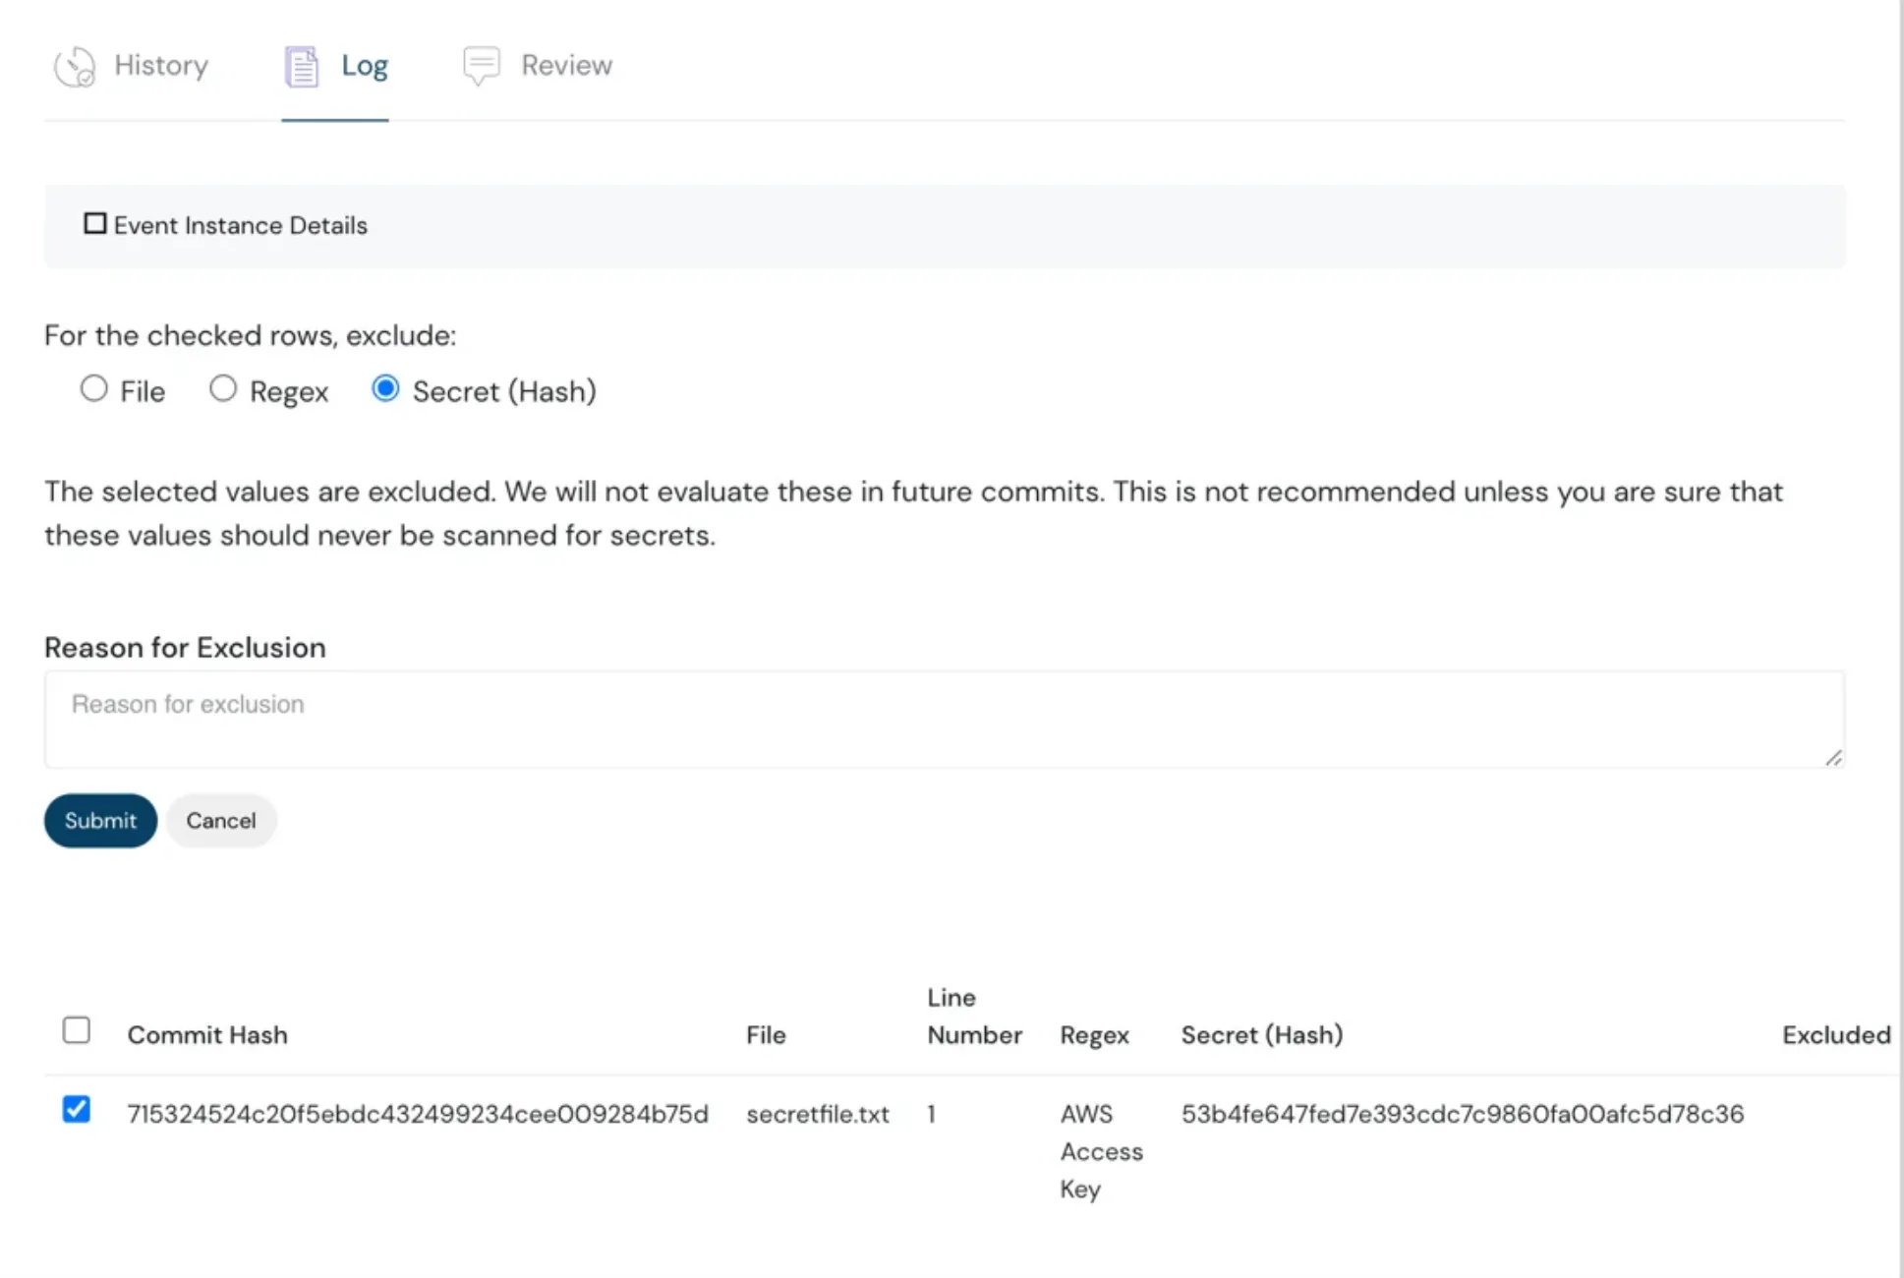The height and width of the screenshot is (1278, 1904).
Task: Click the Secret (Hash) column header
Action: tap(1261, 1034)
